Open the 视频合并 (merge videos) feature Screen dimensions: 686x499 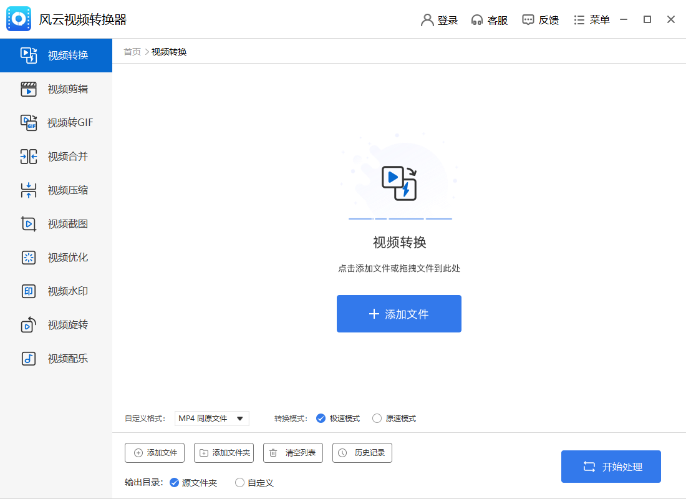coord(55,156)
